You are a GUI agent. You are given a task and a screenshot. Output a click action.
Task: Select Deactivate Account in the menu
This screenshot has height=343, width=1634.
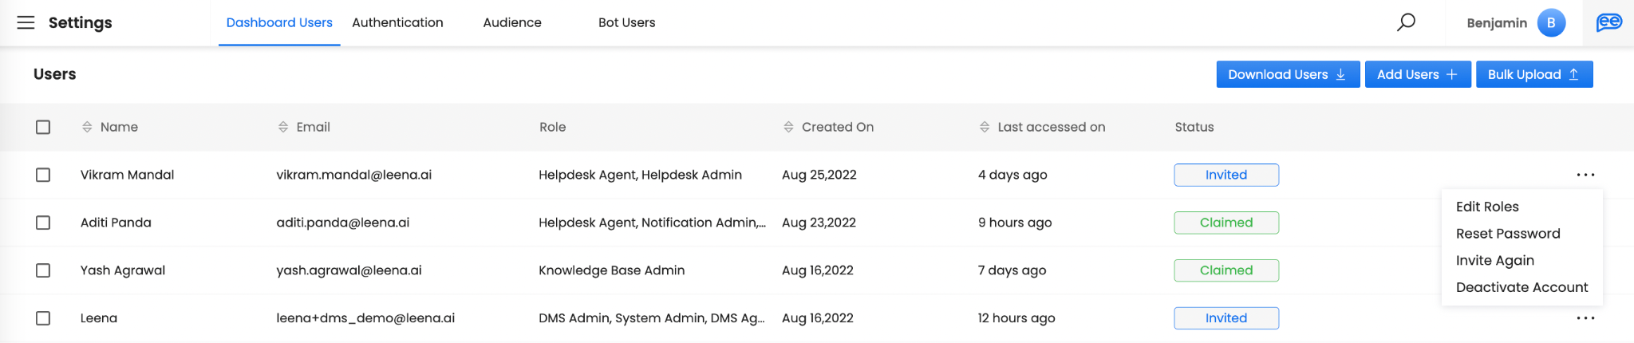1522,287
